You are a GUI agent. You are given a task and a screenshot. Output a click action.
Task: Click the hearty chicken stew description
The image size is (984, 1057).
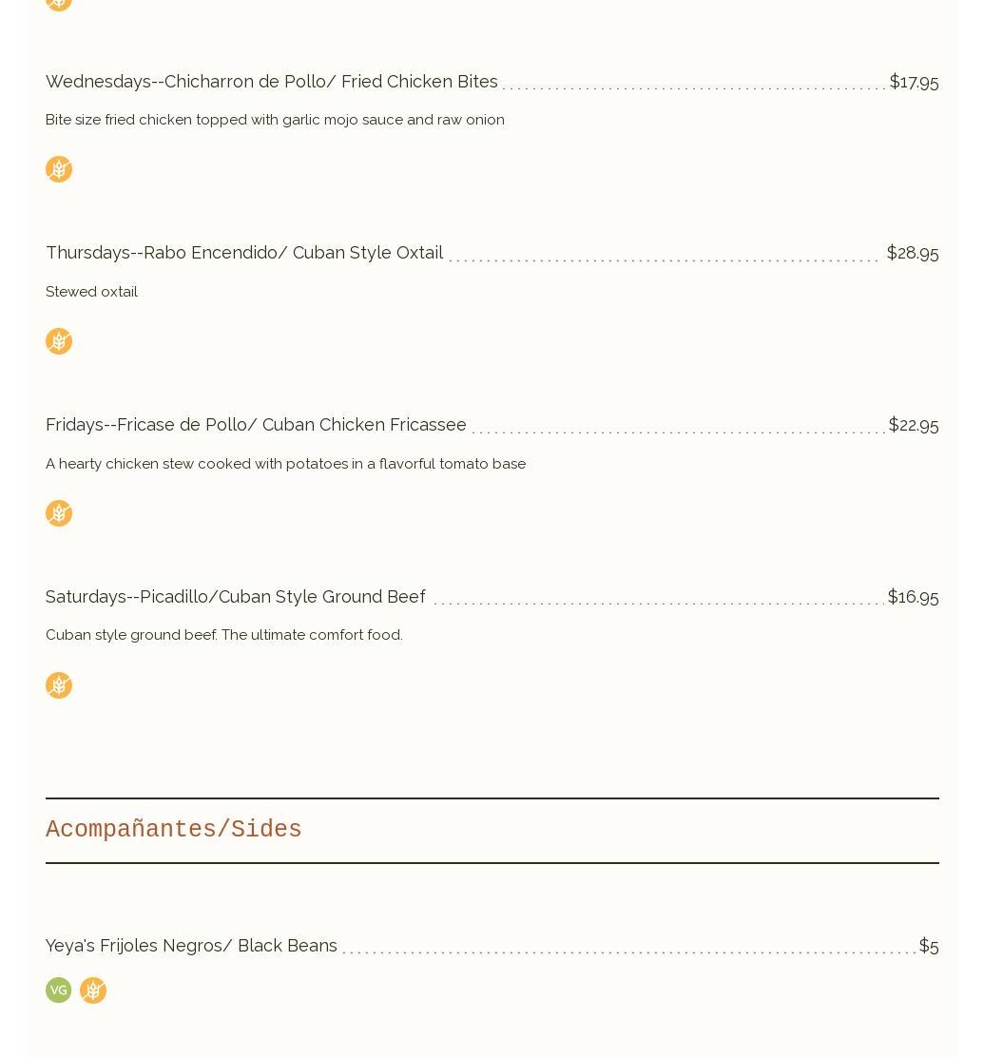(x=285, y=464)
